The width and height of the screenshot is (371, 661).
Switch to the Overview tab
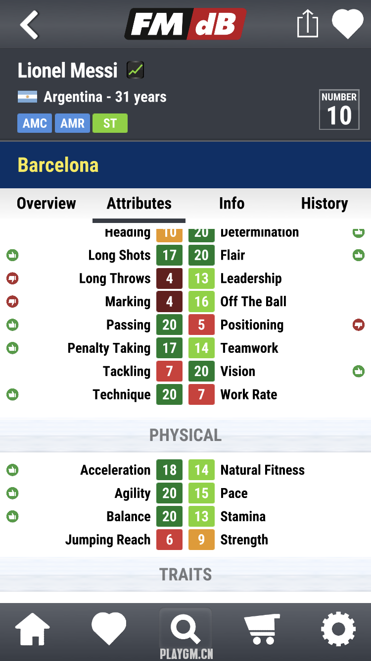(x=46, y=203)
